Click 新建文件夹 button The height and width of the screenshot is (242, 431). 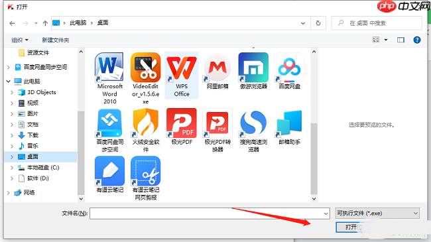56,40
